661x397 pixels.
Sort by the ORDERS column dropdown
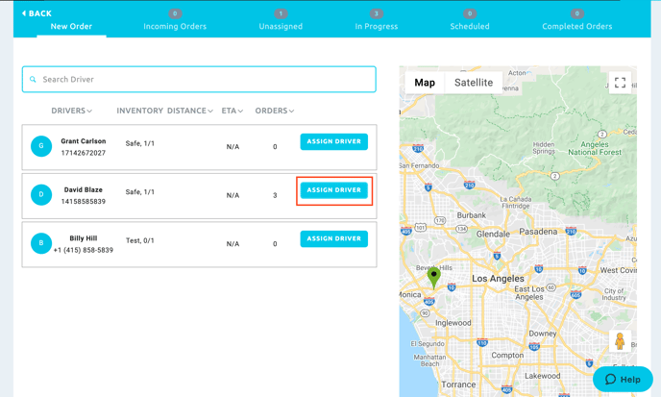(275, 111)
